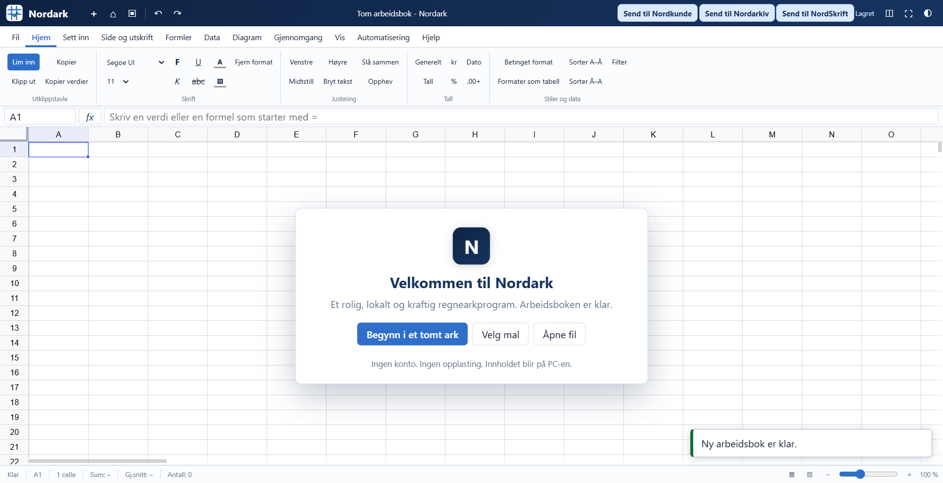
Task: Click the zoom slider handle
Action: (860, 474)
